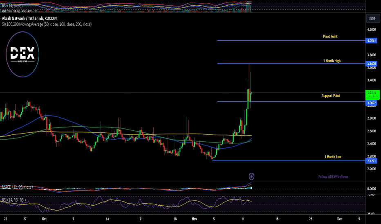Click the Pivot Point label
Image resolution: width=381 pixels, height=224 pixels.
tap(330, 36)
